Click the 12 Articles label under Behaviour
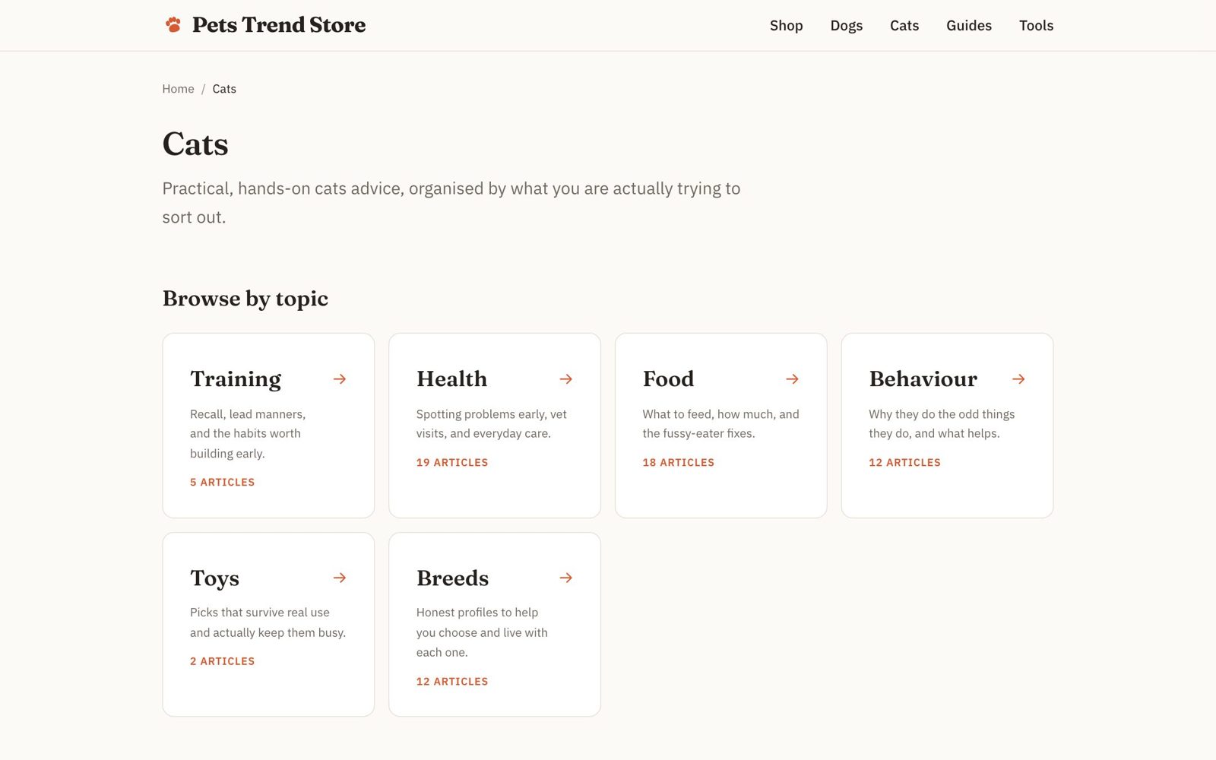 point(904,462)
